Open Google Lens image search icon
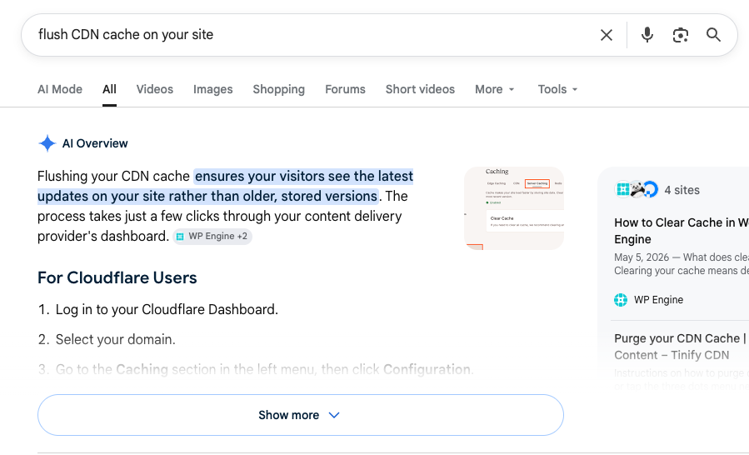The width and height of the screenshot is (749, 455). (x=680, y=35)
